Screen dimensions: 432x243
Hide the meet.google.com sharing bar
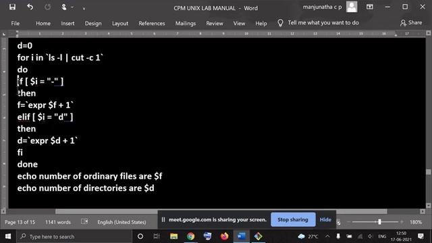(x=325, y=219)
